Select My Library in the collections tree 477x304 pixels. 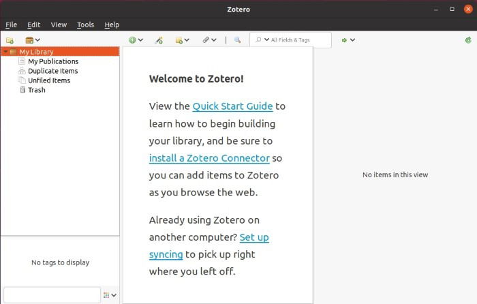tap(60, 52)
